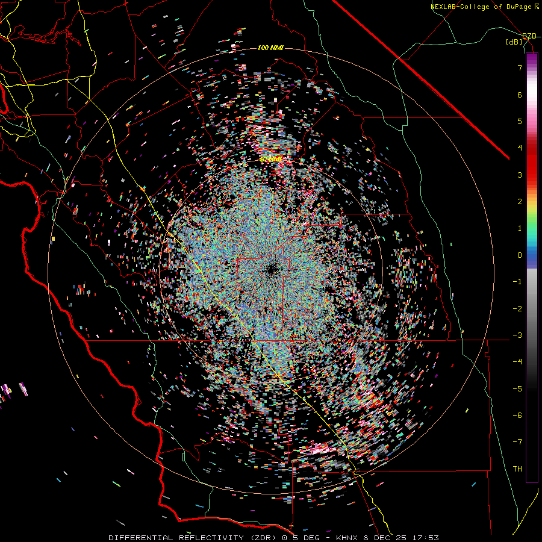Click the 17:53 timestamp in caption
This screenshot has height=542, width=542.
425,538
